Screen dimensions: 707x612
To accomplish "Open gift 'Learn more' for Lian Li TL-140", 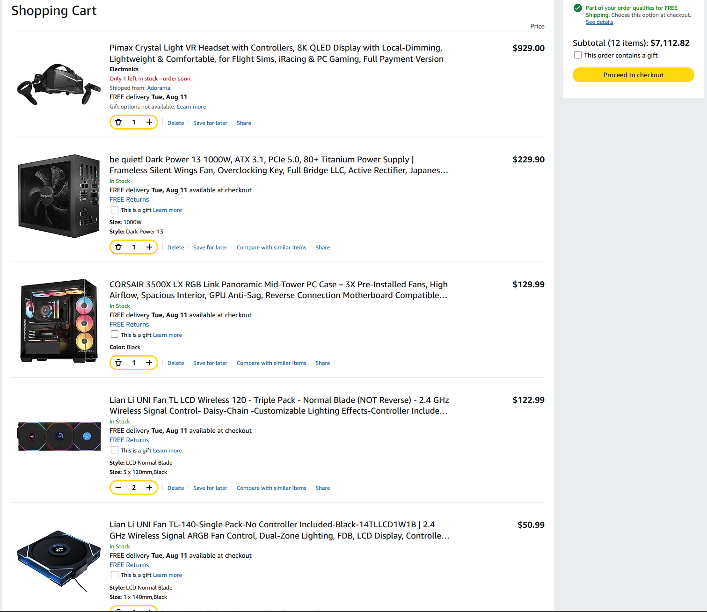I will pos(168,575).
